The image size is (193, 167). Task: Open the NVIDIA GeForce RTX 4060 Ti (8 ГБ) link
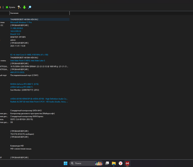coord(23,84)
